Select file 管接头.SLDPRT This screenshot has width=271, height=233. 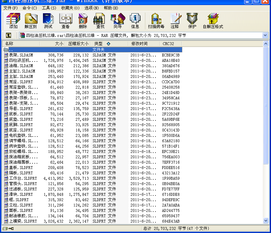pos(23,184)
